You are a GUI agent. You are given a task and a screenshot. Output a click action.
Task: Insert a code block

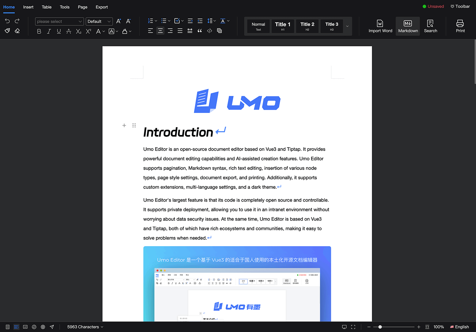coord(210,30)
